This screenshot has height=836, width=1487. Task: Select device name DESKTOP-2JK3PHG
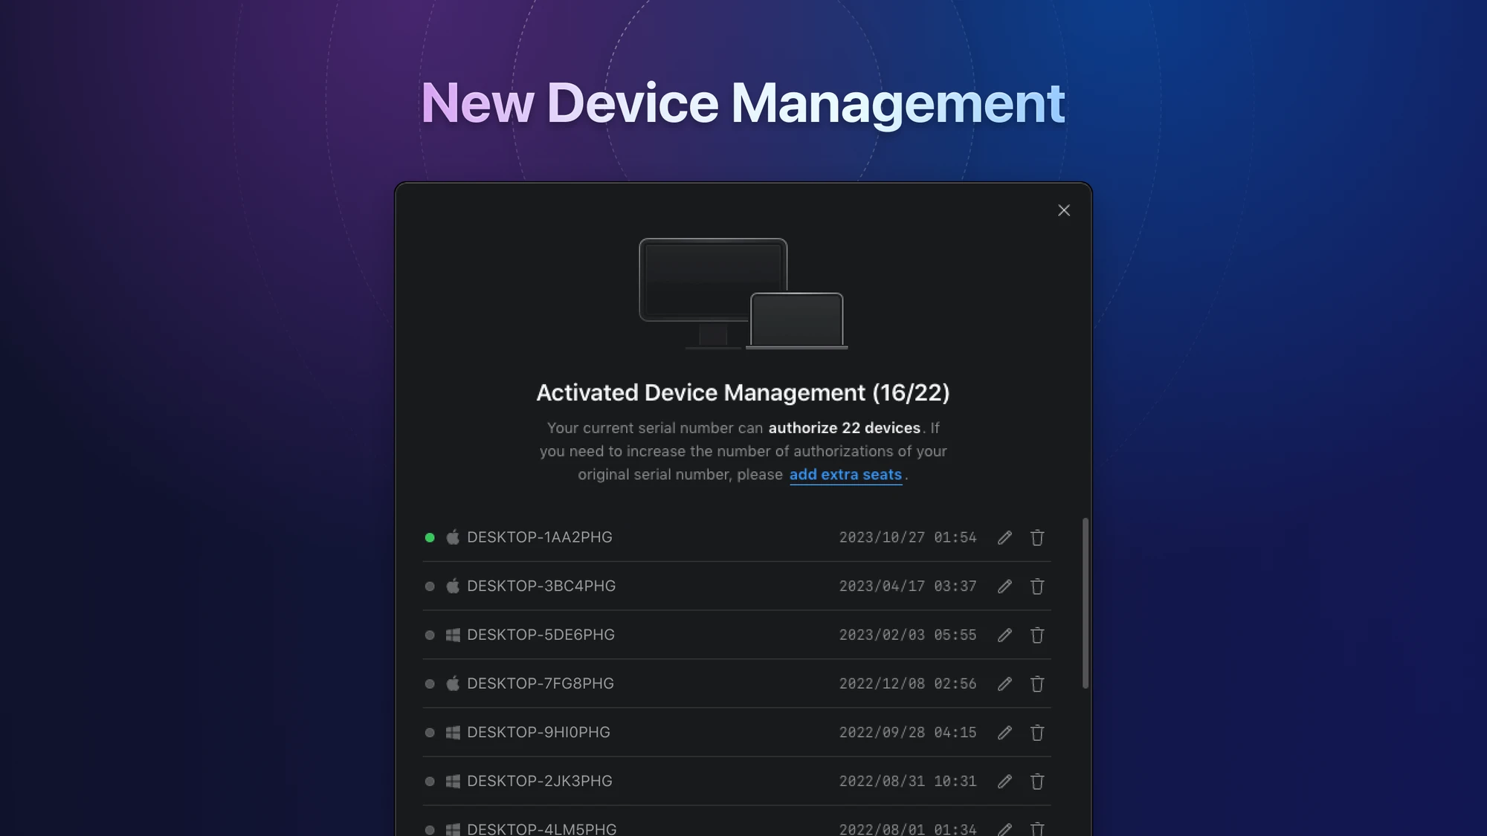point(540,781)
